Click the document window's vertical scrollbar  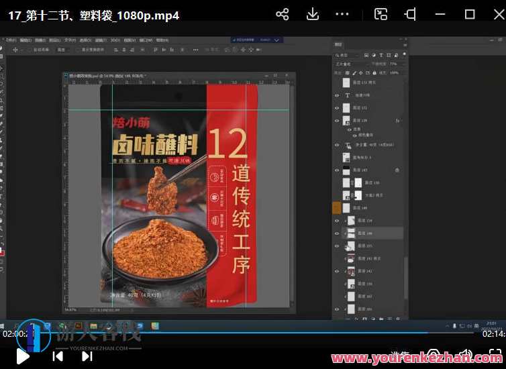292,193
